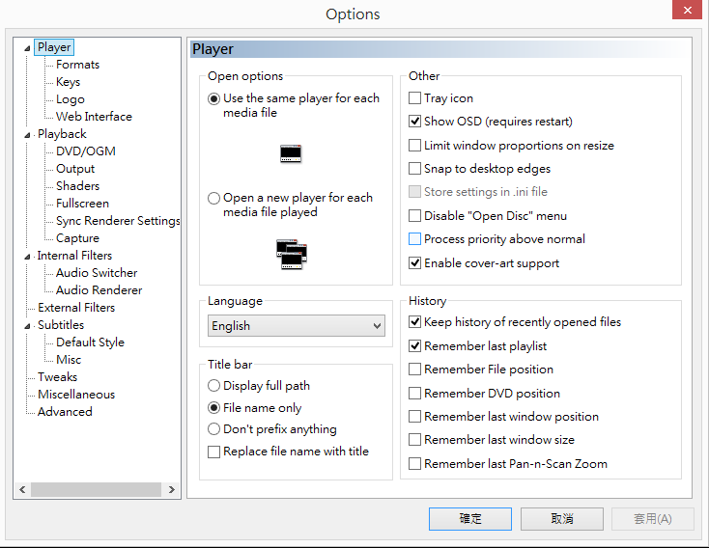Click the single player window icon

pos(291,152)
